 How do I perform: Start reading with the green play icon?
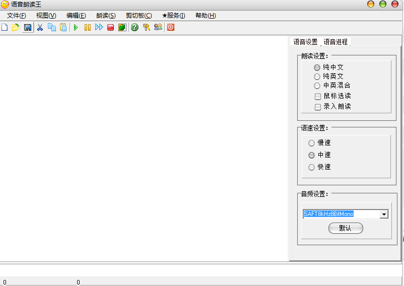click(x=76, y=27)
